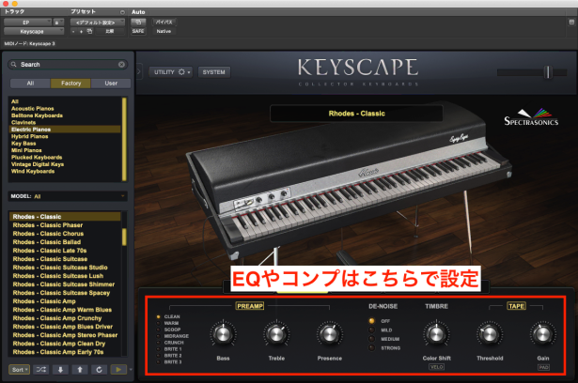Open the MODEL filter dropdown

pyautogui.click(x=68, y=196)
